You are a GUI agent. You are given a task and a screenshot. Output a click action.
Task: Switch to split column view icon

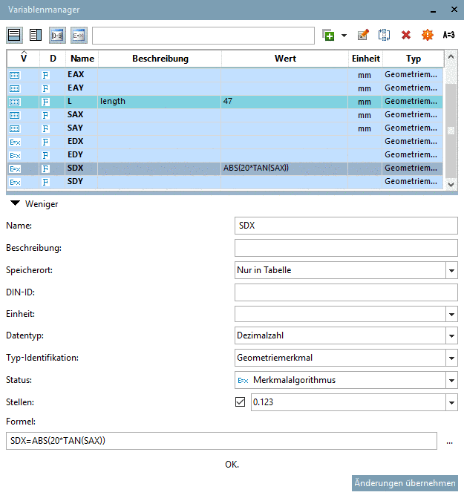click(x=36, y=35)
